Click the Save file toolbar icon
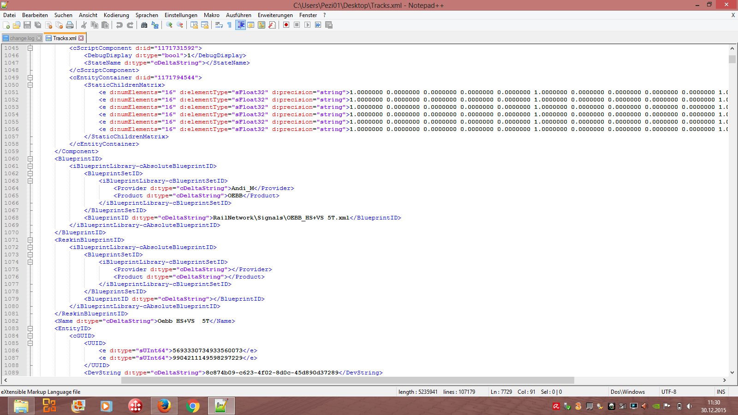Viewport: 738px width, 415px height. [x=27, y=25]
